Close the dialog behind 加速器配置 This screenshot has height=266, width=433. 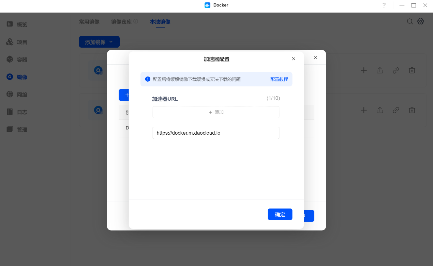click(315, 57)
